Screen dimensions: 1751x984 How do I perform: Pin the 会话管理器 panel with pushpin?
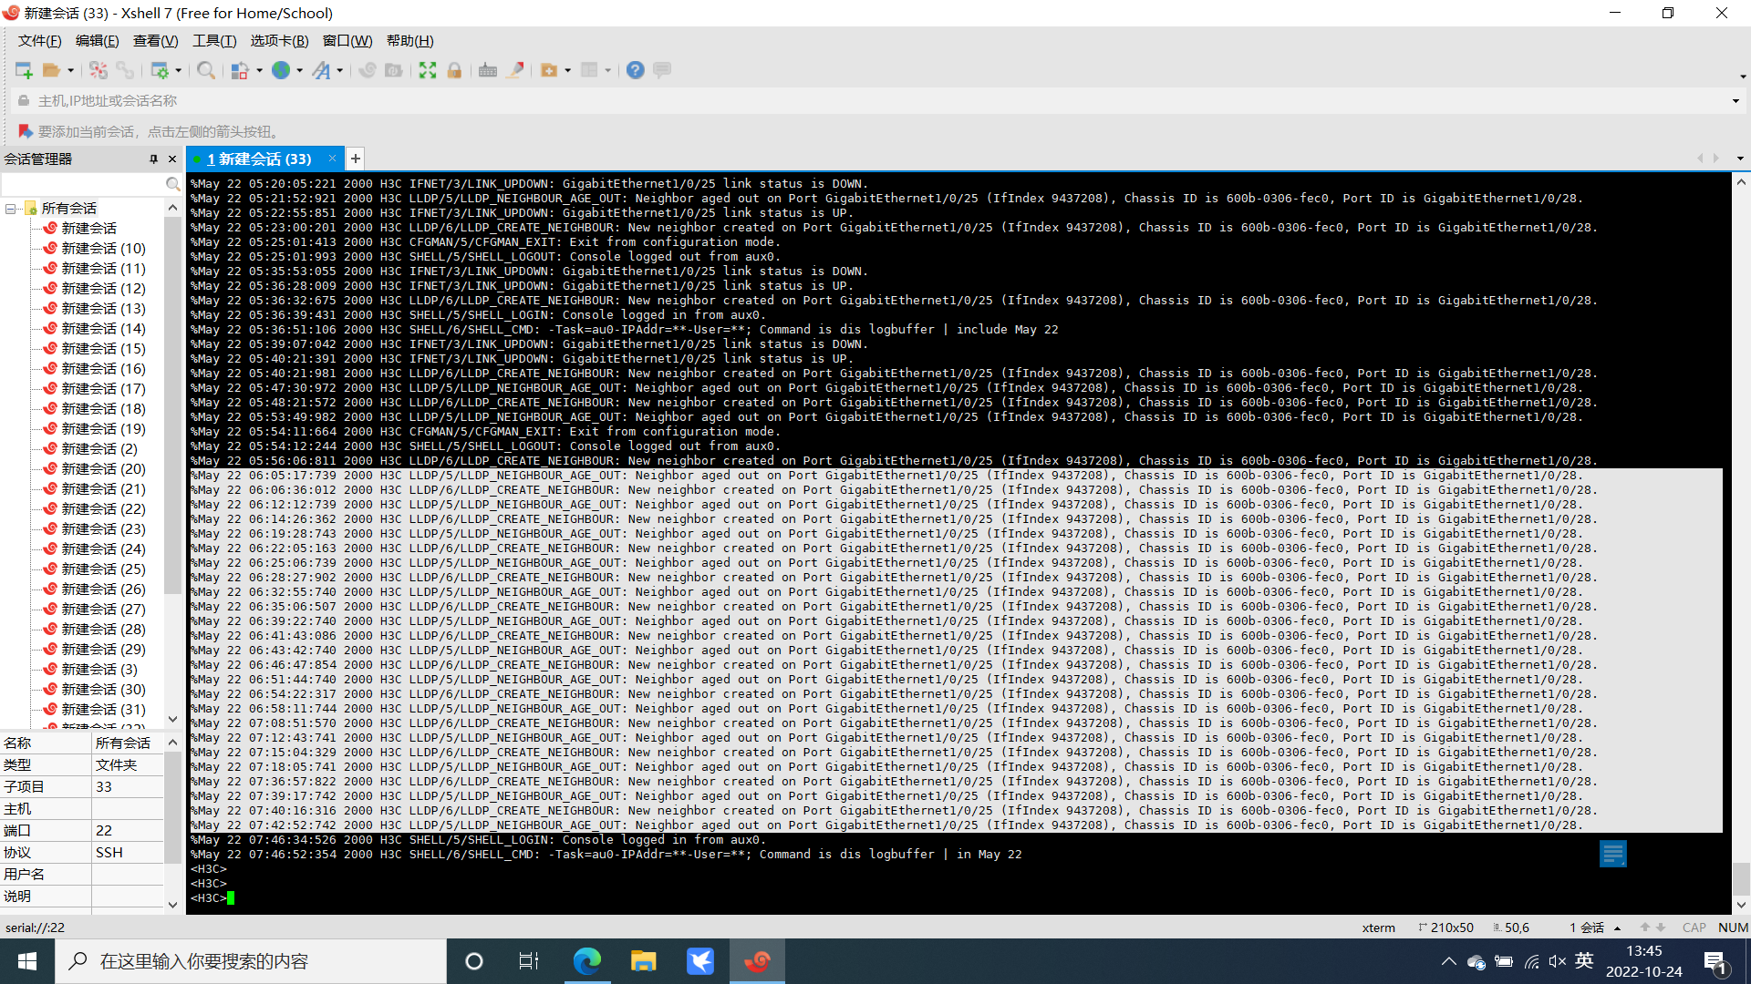pos(153,159)
